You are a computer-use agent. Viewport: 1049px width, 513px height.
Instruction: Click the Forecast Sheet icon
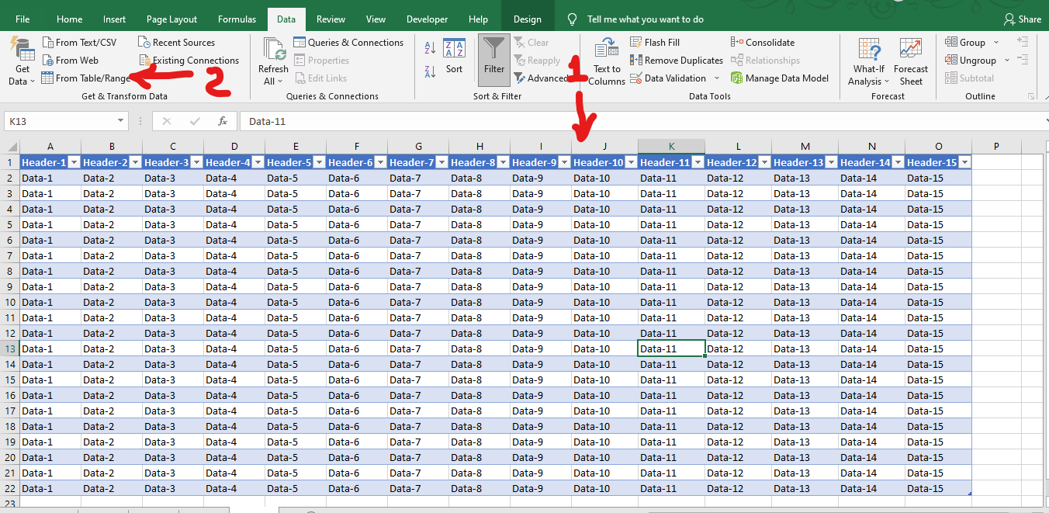click(x=911, y=50)
